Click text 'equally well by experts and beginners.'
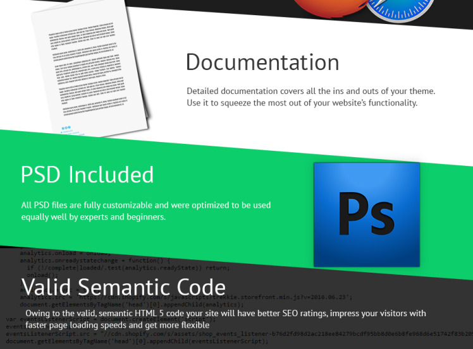Viewport: 473px width, 349px height. point(94,217)
